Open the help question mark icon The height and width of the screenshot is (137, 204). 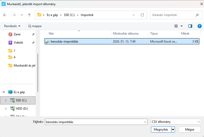pyautogui.click(x=199, y=26)
